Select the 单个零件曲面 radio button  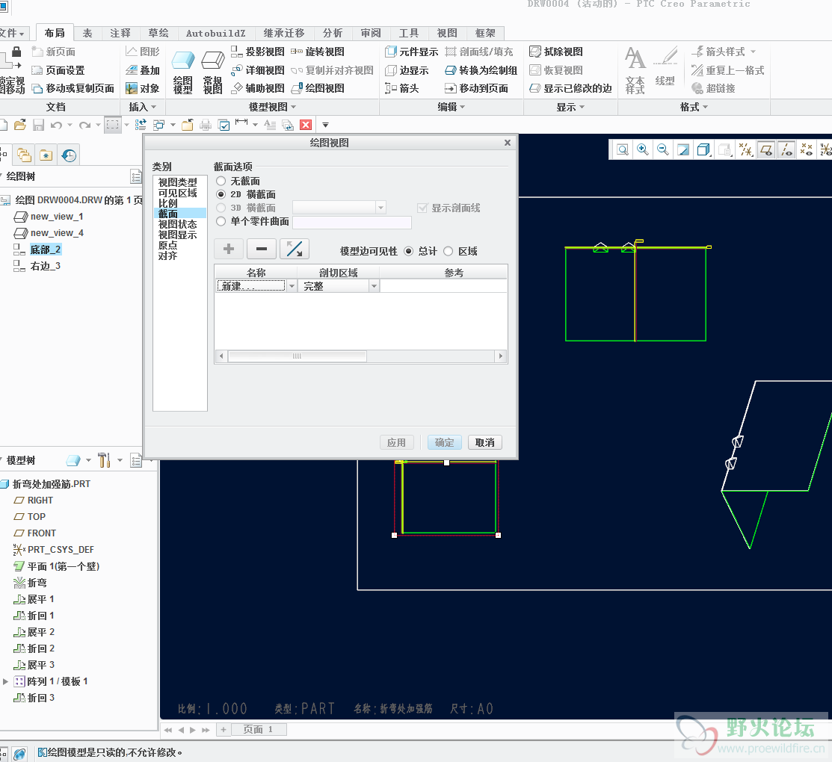click(221, 221)
